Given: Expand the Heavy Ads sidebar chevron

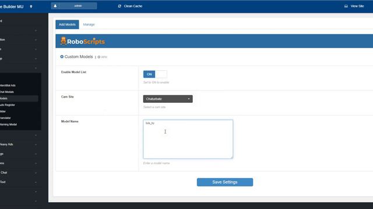Looking at the screenshot, I should pos(36,145).
